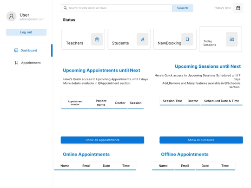Click Name header under Offline Appointments

tap(163, 166)
